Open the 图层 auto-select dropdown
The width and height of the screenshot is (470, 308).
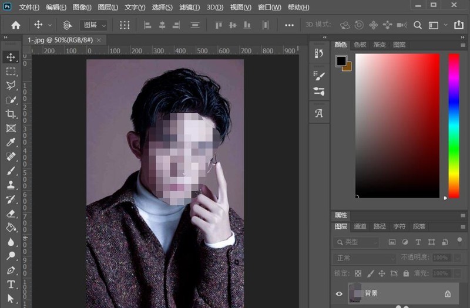[x=94, y=25]
